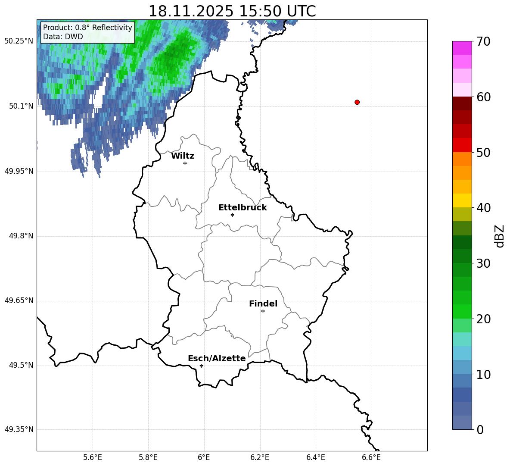Viewport: 510px width, 466px height.
Task: Click the 40 tick on the colorbar
Action: (x=483, y=208)
